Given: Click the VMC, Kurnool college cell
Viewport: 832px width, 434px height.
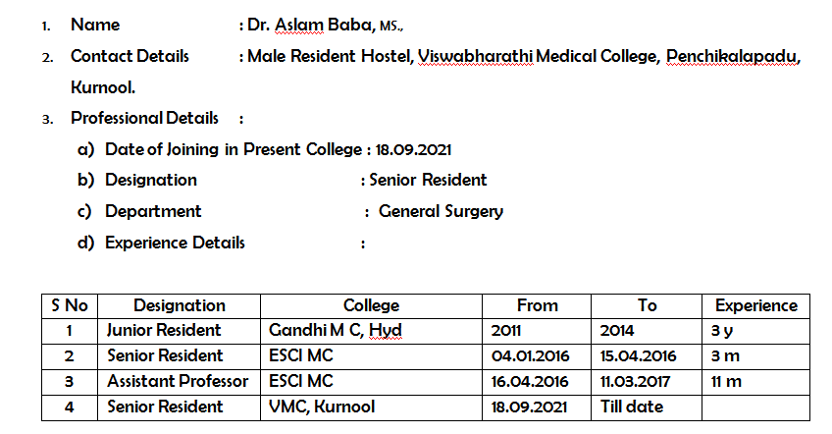Looking at the screenshot, I should click(x=371, y=407).
